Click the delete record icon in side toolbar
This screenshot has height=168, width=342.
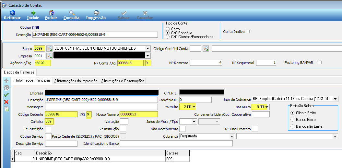(x=6, y=88)
